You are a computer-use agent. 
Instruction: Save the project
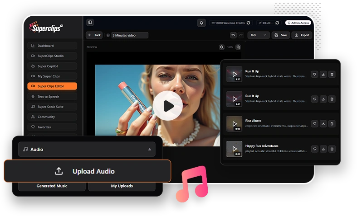click(x=280, y=35)
